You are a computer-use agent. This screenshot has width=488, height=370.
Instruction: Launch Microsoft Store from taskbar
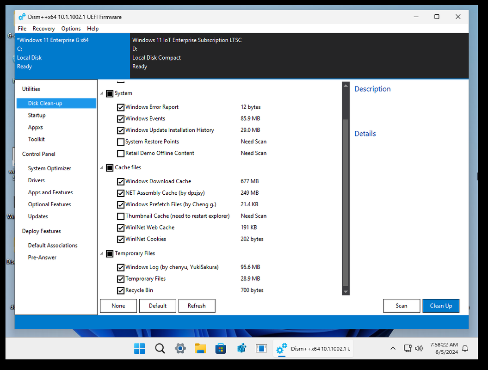pos(221,349)
